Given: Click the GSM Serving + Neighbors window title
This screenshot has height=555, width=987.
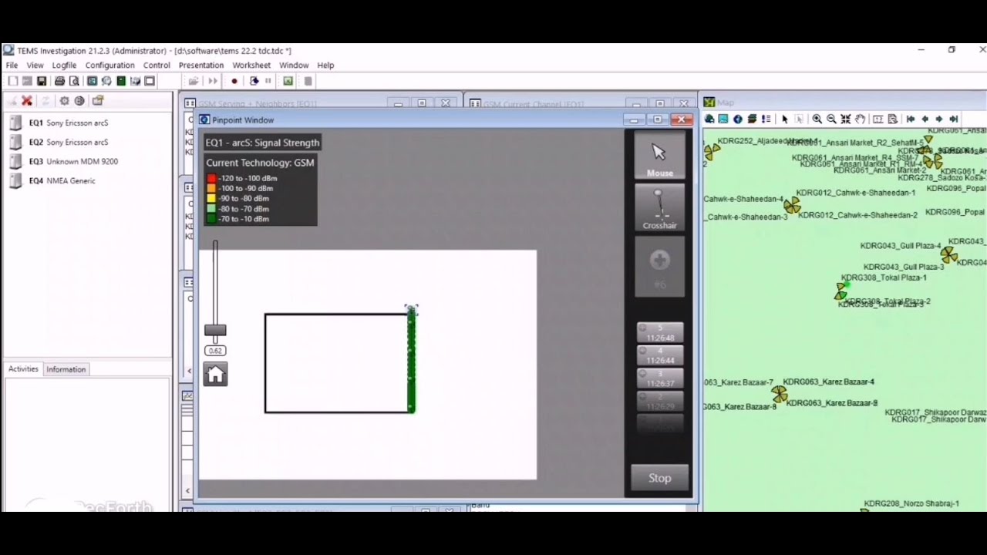Looking at the screenshot, I should pyautogui.click(x=258, y=103).
